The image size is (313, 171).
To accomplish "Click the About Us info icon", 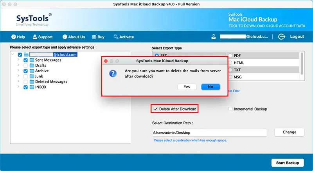I will [65, 37].
